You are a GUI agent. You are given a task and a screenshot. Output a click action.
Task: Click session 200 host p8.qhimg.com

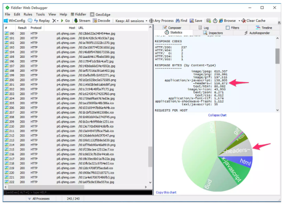(x=66, y=80)
